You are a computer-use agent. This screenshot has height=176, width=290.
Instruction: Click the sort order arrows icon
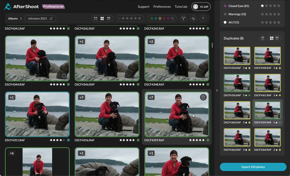pos(193,19)
